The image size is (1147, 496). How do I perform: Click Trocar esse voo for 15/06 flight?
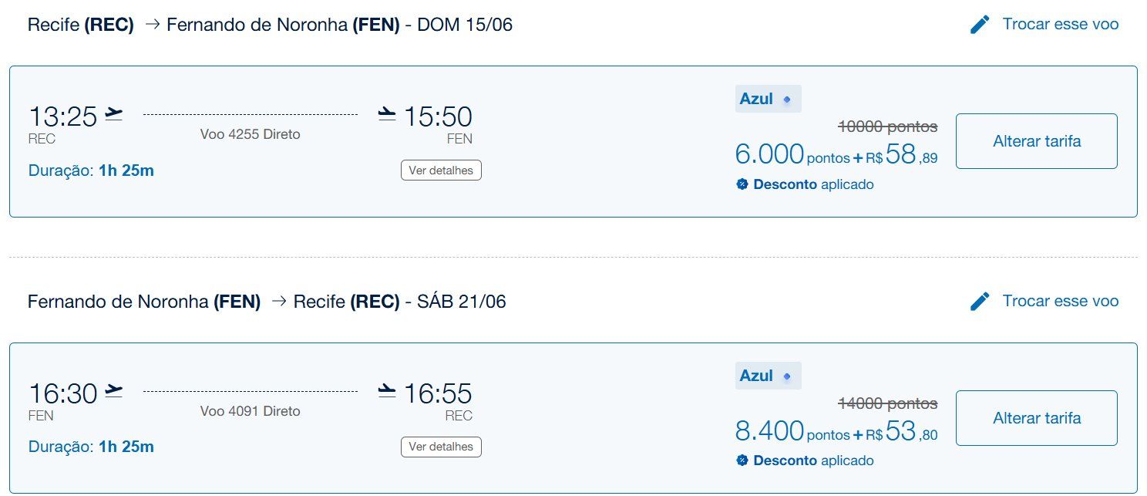point(1061,24)
